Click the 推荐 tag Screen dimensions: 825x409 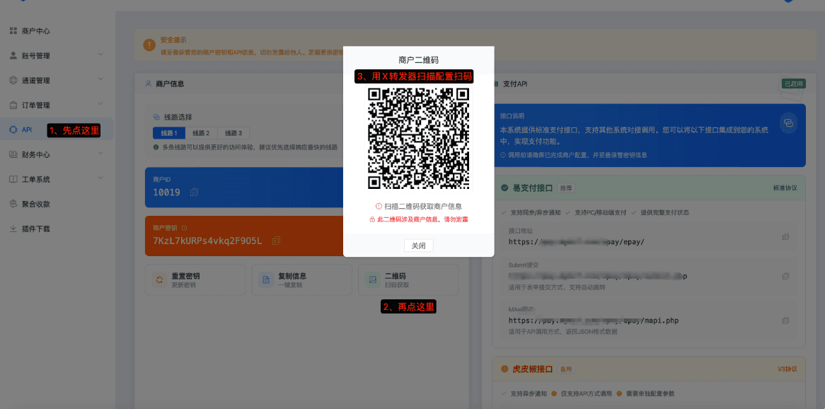click(x=565, y=188)
